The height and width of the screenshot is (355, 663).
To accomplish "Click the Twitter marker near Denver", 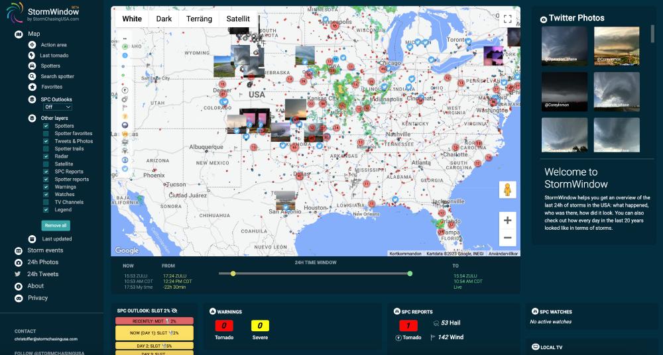I will pos(224,102).
